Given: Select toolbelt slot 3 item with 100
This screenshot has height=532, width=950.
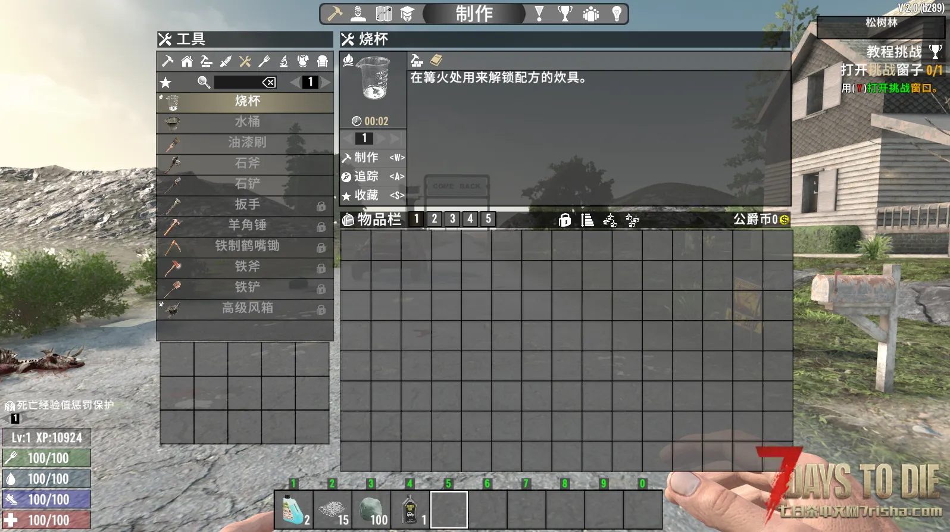Looking at the screenshot, I should pos(371,509).
